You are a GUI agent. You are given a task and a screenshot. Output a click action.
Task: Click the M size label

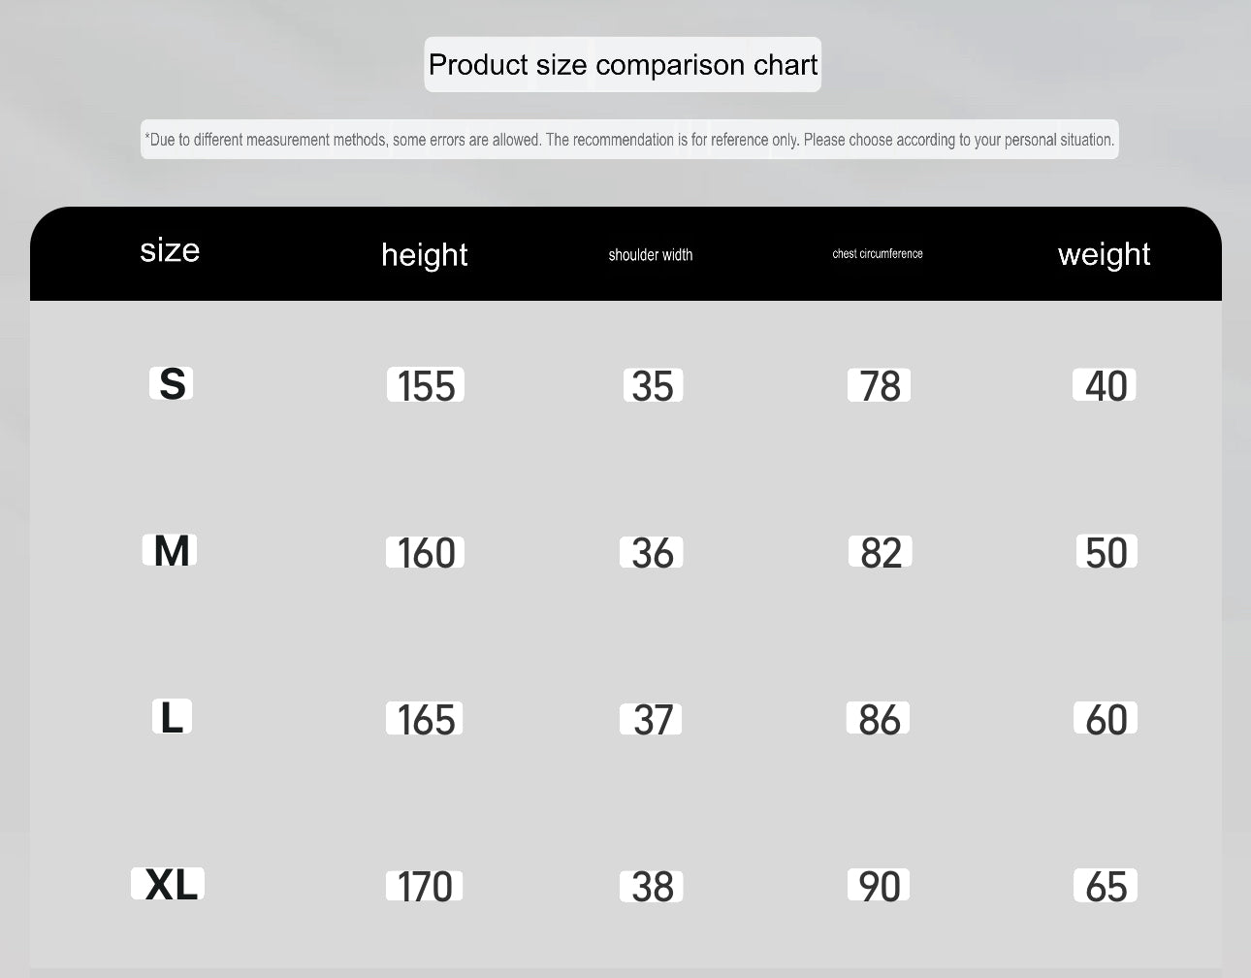click(171, 551)
